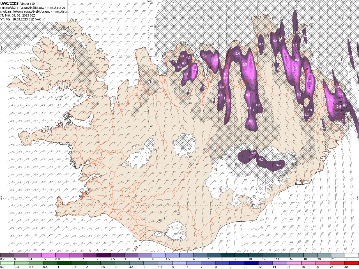Click the '0.2' label under upper legend
359x269 pixels.
pos(2,259)
